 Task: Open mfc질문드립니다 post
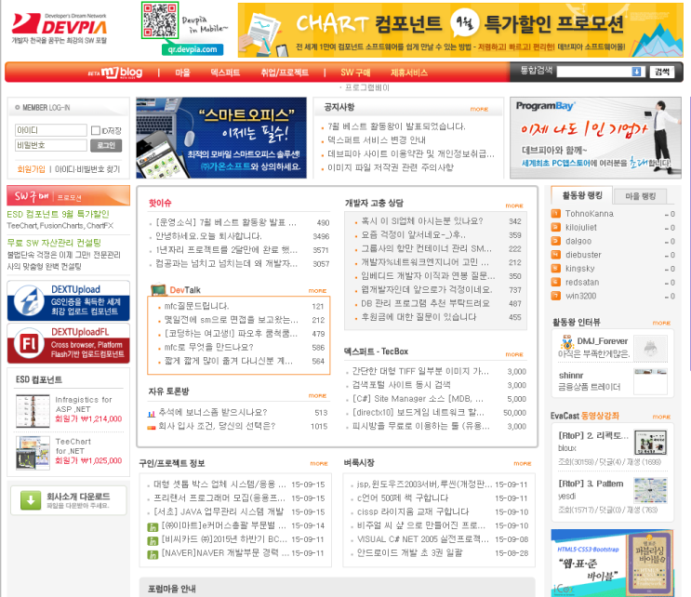coord(196,306)
